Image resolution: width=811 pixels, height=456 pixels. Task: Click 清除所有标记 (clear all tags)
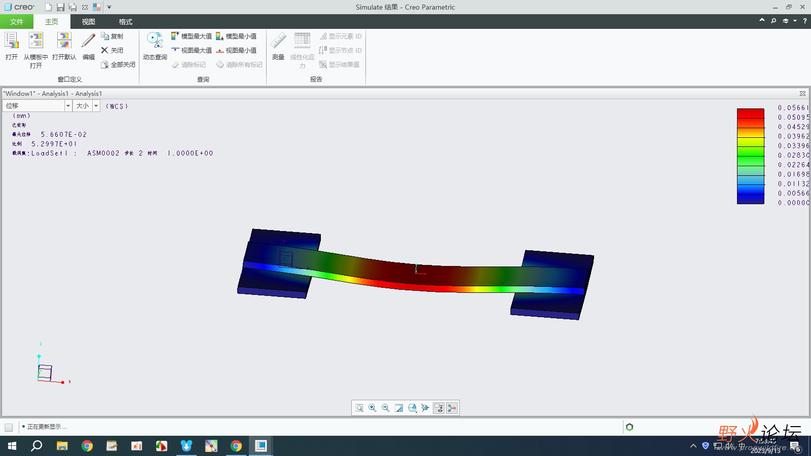[239, 64]
